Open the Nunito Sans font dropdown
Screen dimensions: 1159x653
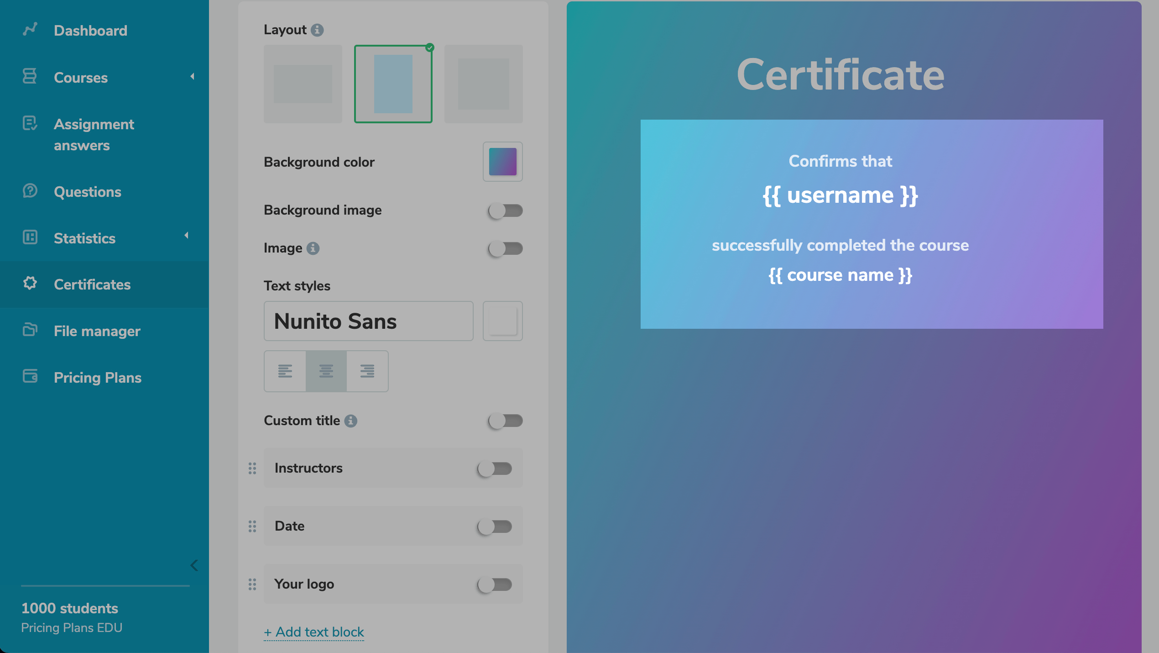(x=368, y=321)
